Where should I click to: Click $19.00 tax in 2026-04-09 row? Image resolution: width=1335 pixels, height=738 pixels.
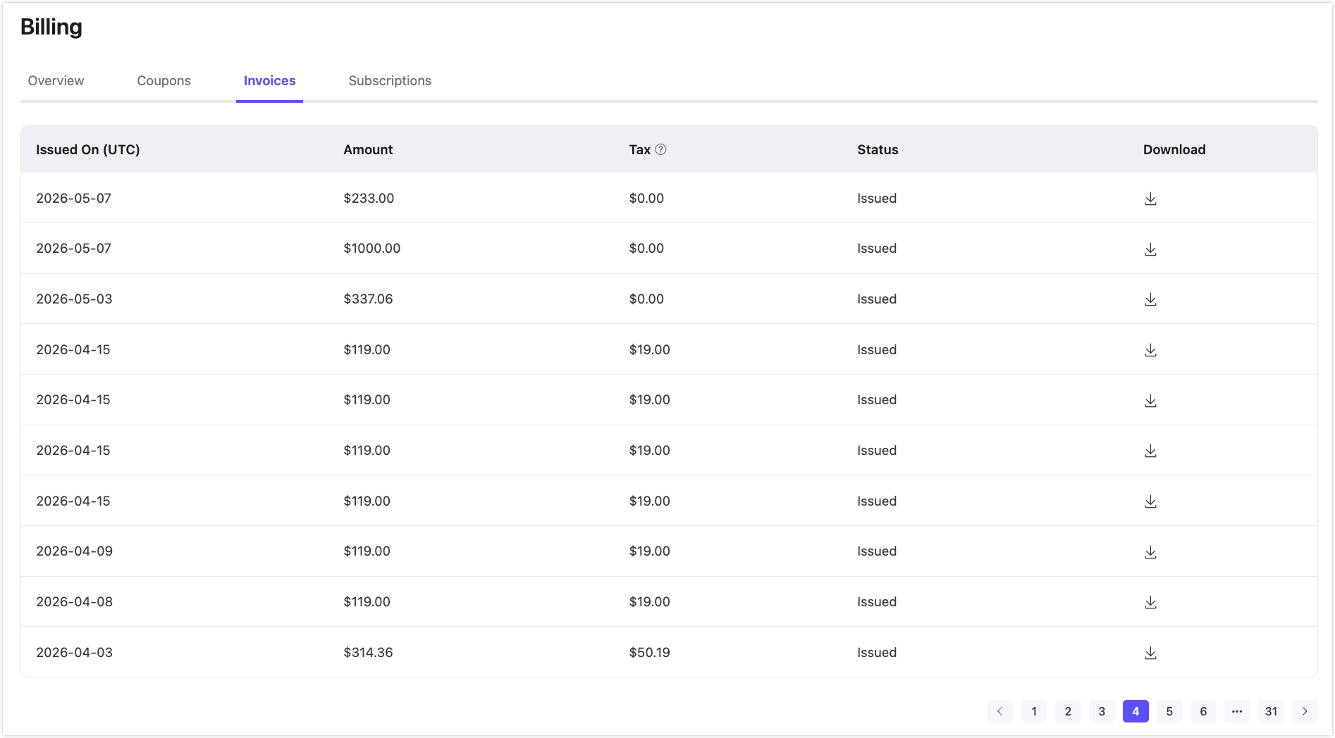point(649,551)
